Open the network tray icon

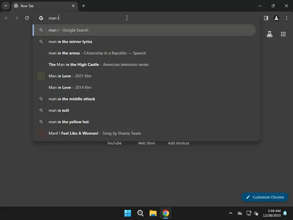(x=249, y=213)
